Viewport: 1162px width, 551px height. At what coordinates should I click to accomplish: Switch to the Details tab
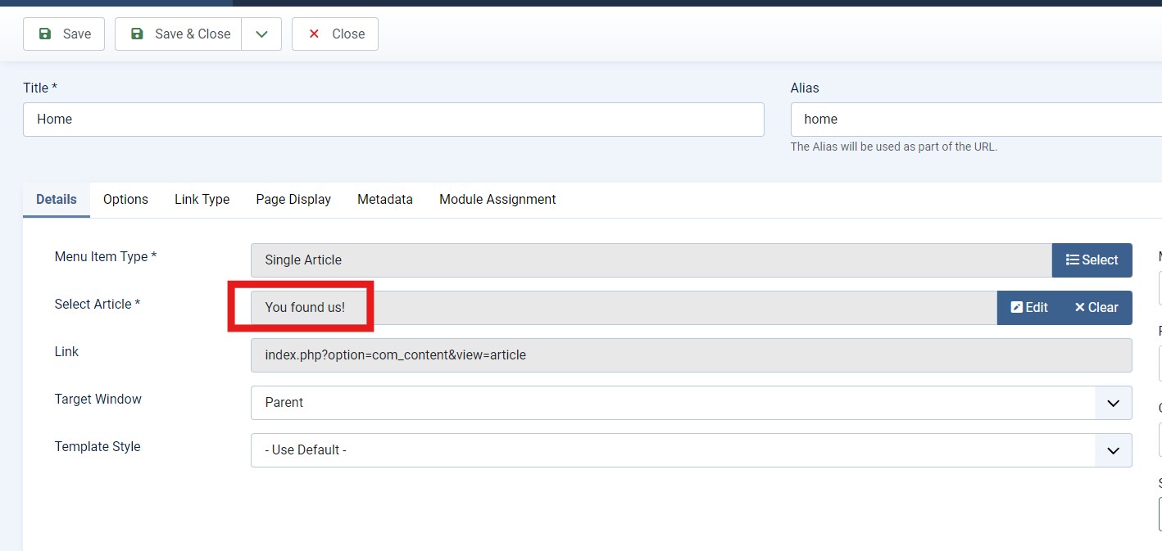click(57, 200)
